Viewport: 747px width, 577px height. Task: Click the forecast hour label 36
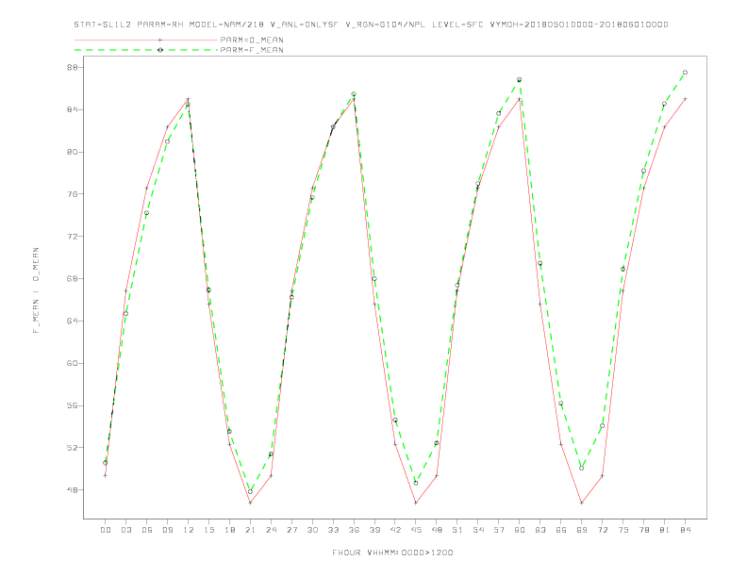pyautogui.click(x=354, y=530)
